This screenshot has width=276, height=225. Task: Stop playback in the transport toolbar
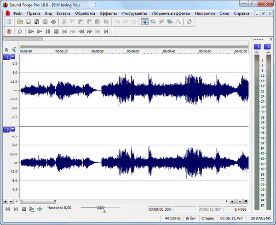click(x=56, y=31)
